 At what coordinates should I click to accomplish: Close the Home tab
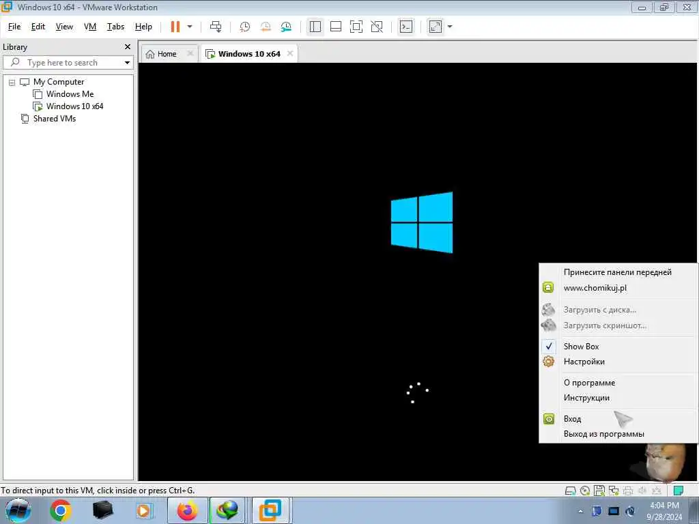[x=190, y=53]
